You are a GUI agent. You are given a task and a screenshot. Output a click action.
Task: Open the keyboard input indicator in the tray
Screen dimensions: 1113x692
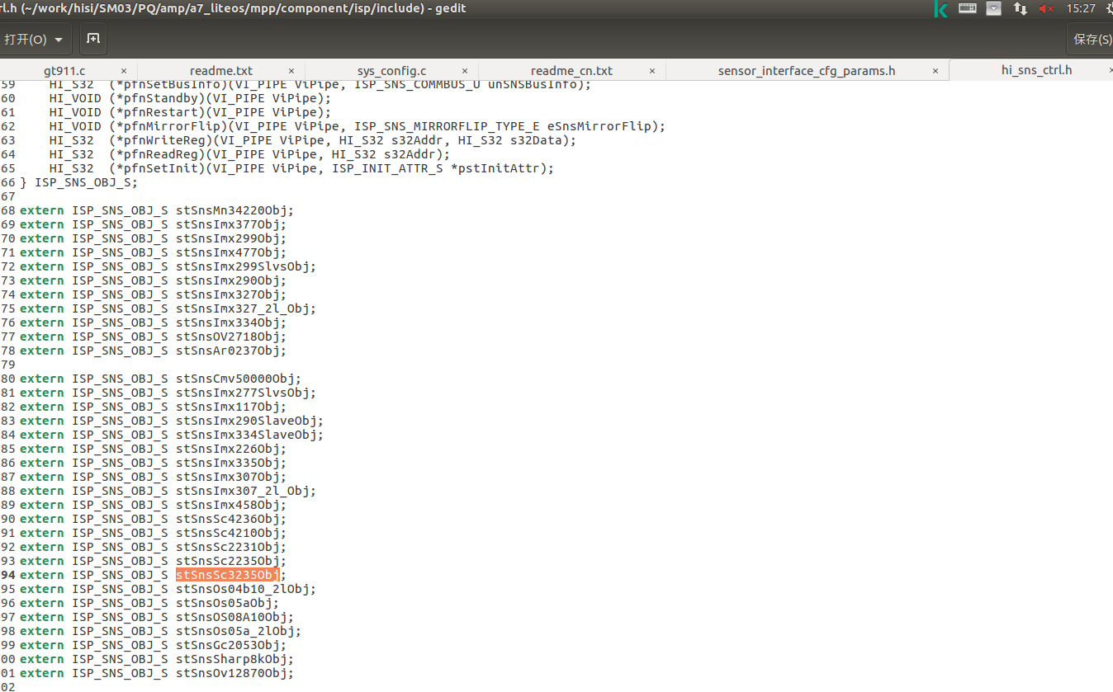(x=968, y=8)
